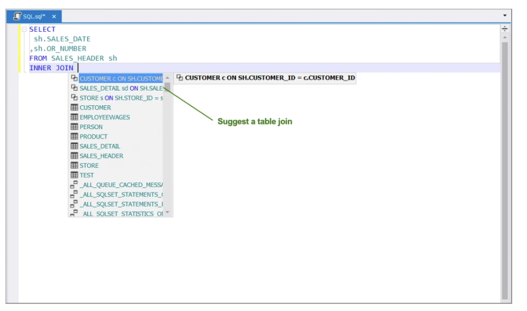The image size is (527, 311).
Task: Place cursor on SELECT keyword line
Action: [42, 29]
